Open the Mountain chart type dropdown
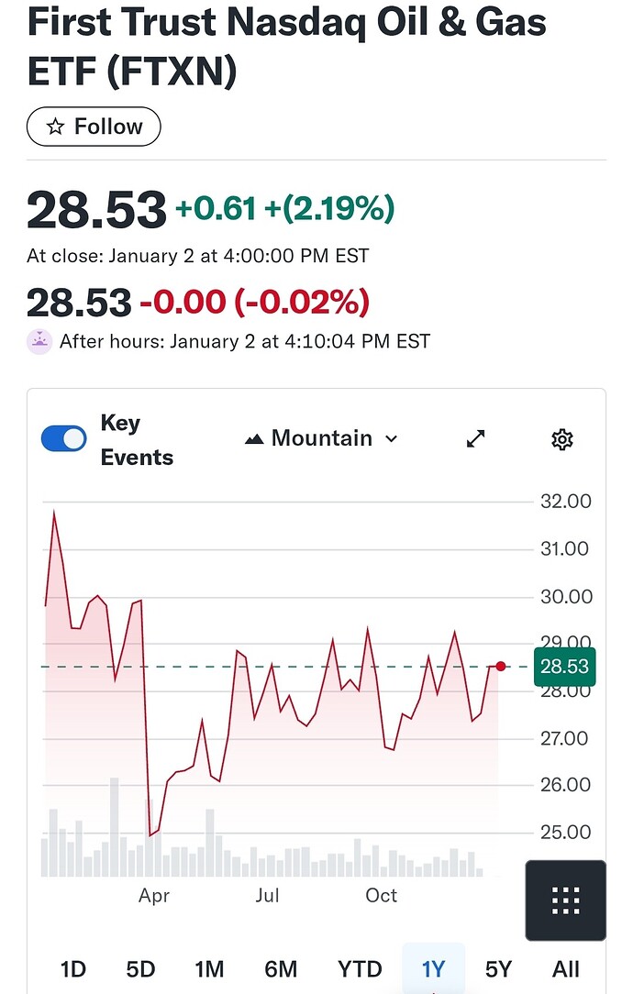 321,439
